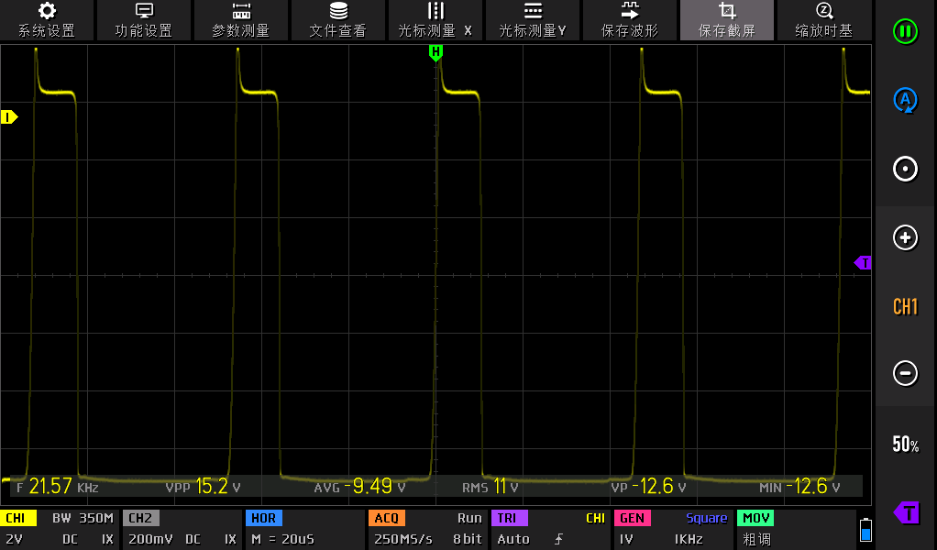Screen dimensions: 937x550
Task: Select the orange CH1 channel label
Action: 905,306
